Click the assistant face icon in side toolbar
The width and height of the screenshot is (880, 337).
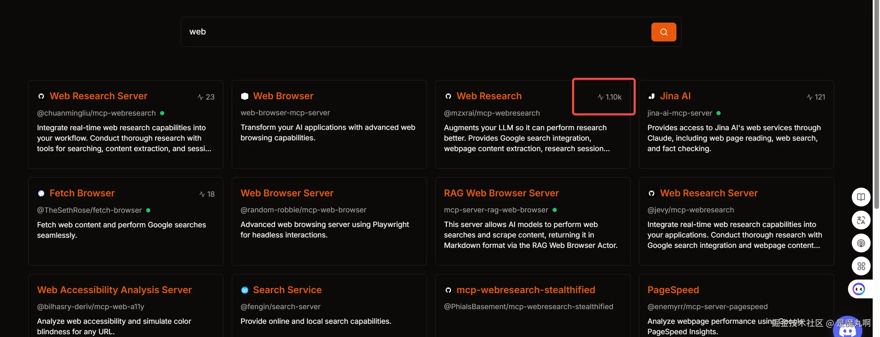pyautogui.click(x=858, y=289)
